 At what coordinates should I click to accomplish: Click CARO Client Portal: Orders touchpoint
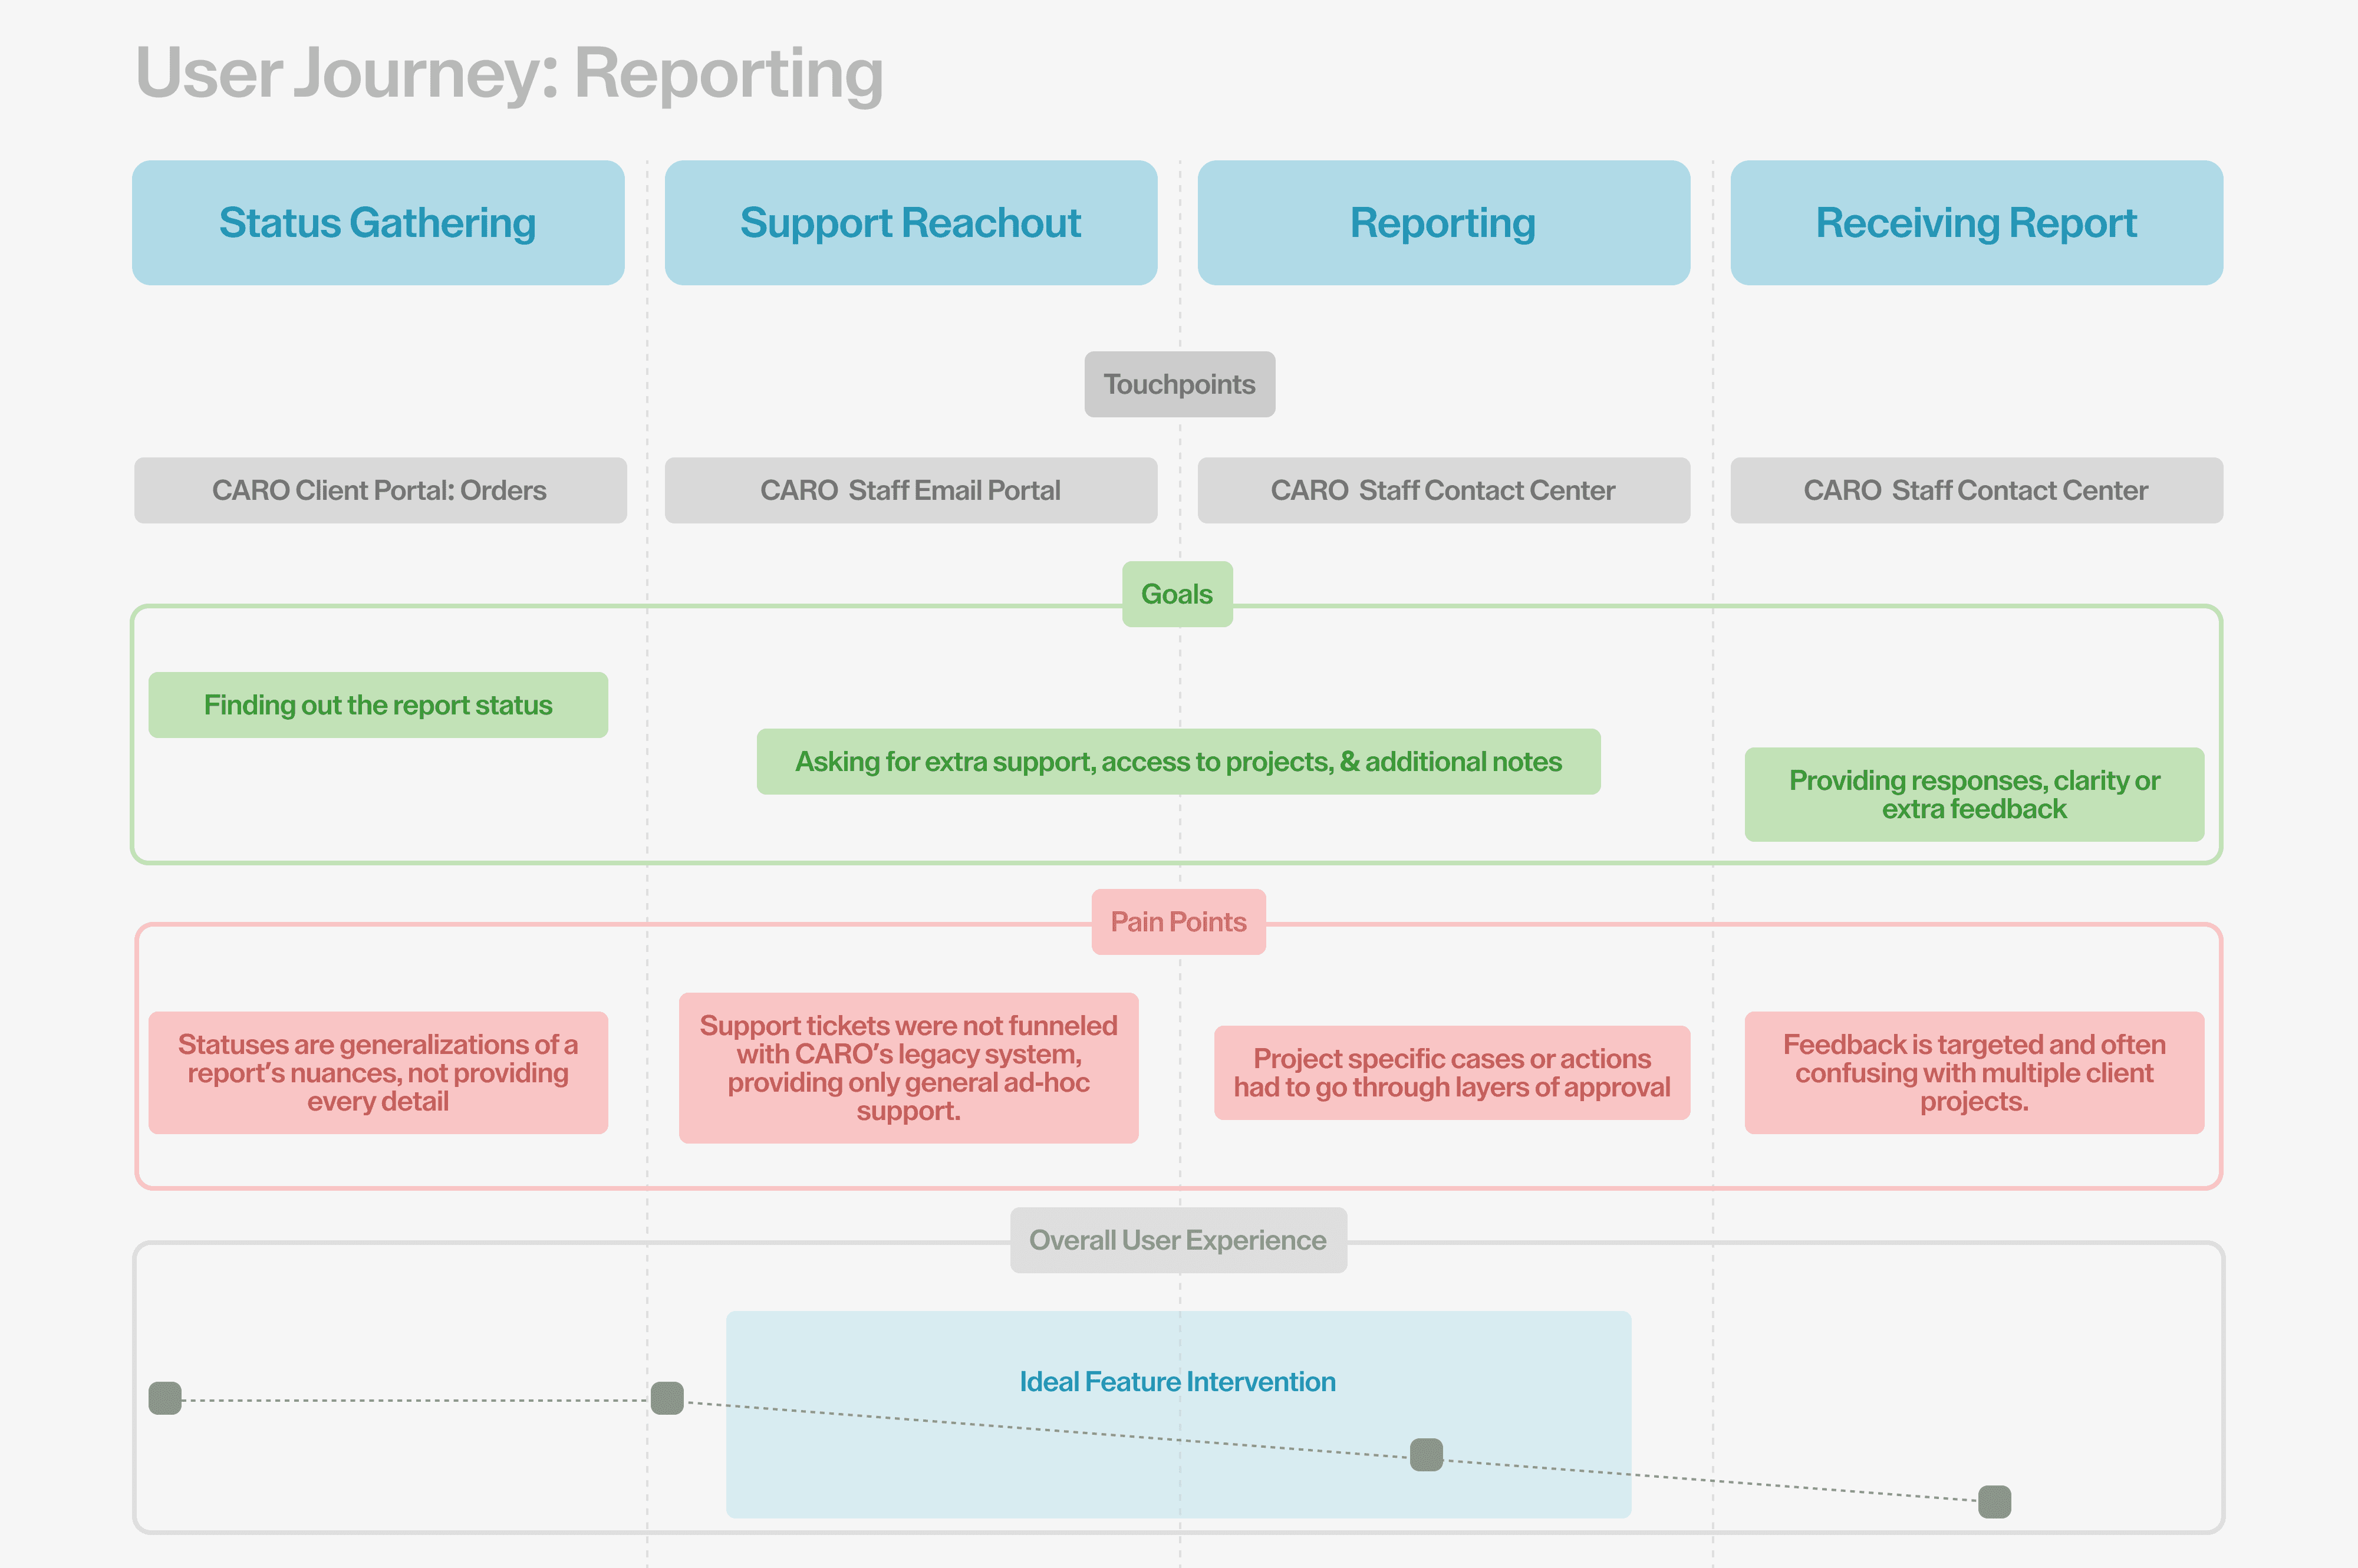(x=380, y=490)
